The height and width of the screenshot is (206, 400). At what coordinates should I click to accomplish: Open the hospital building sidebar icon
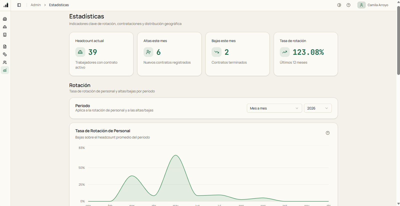coord(5,19)
